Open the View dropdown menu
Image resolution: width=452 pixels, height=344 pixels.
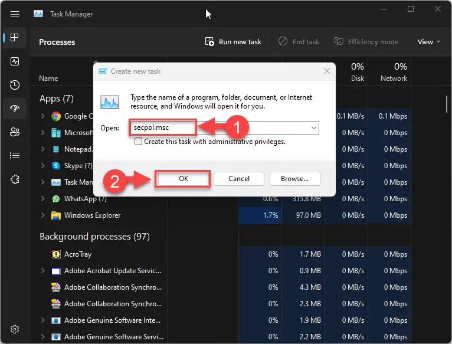pyautogui.click(x=429, y=42)
